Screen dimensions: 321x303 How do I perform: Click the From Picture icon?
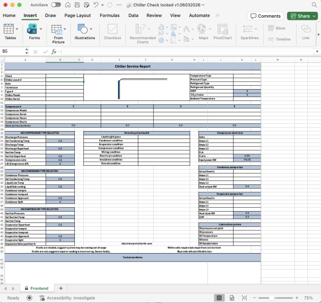click(57, 30)
